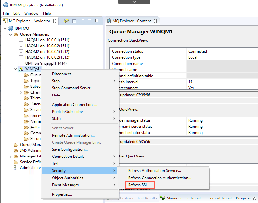Open the Event Messages submenu

(x=65, y=185)
